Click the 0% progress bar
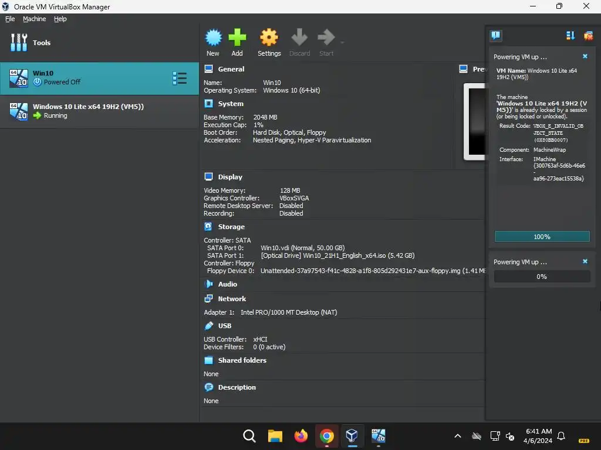This screenshot has width=601, height=450. point(542,277)
